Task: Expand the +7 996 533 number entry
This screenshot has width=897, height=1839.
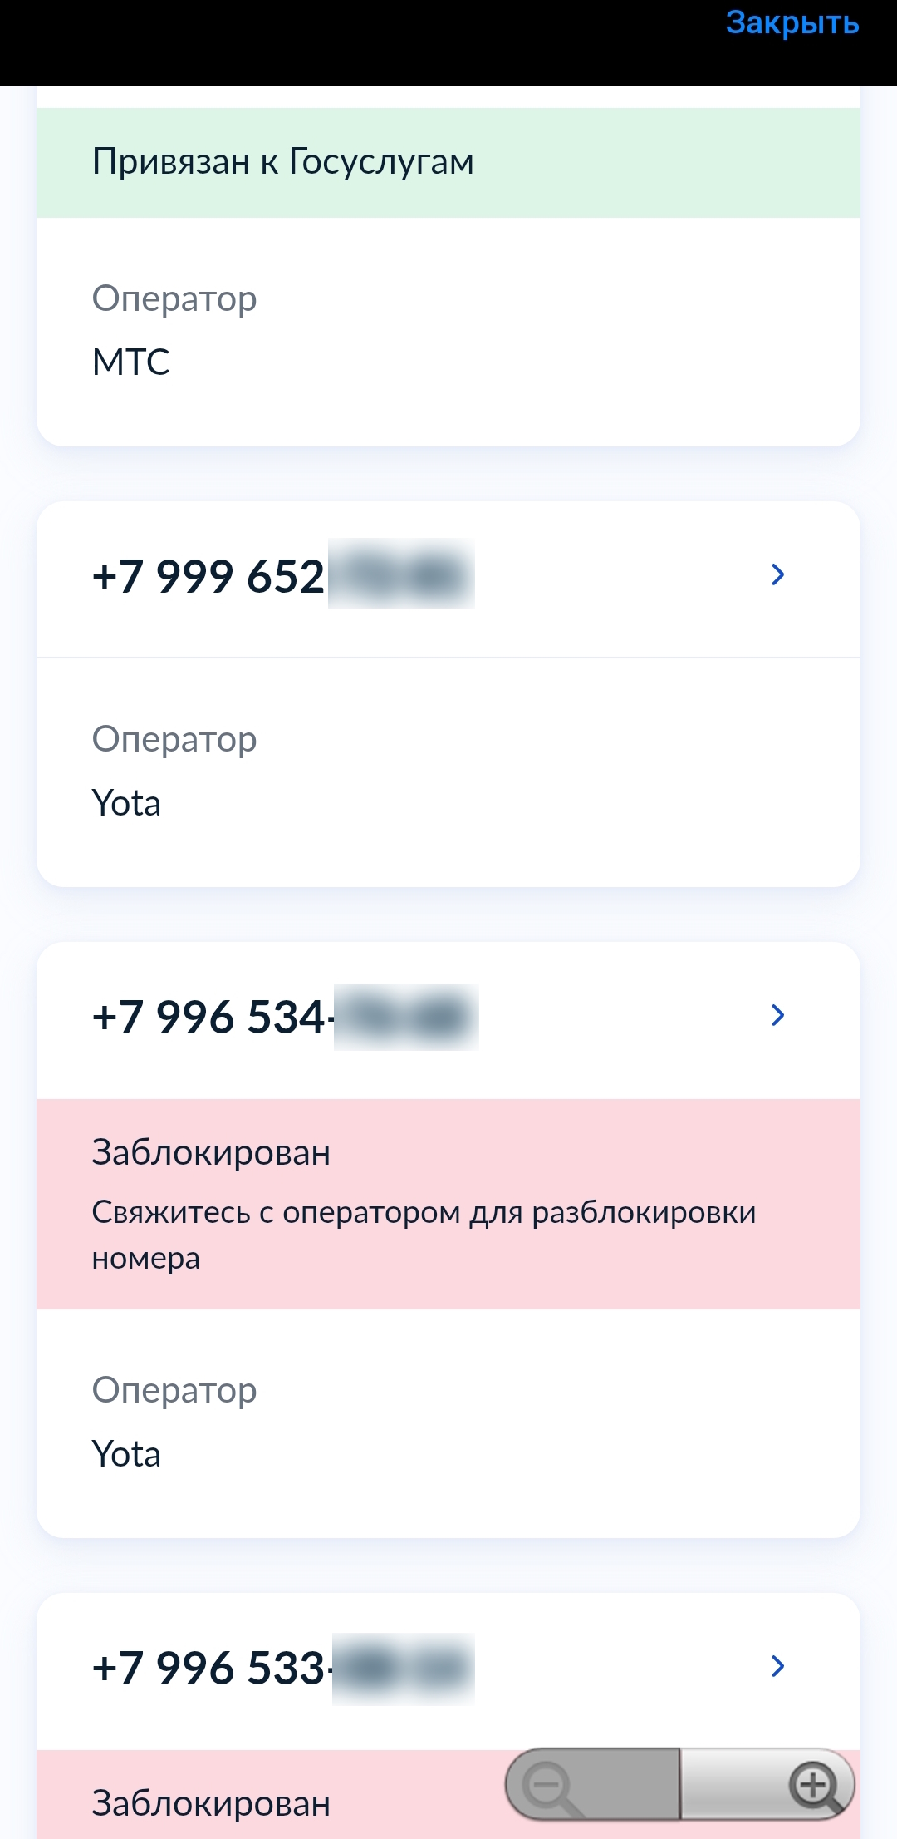Action: [x=777, y=1666]
